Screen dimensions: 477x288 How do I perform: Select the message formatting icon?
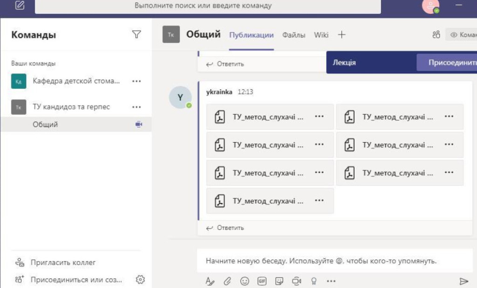pos(210,281)
